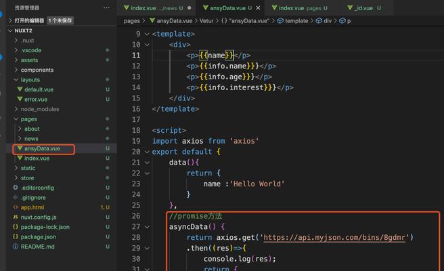444x271 pixels.
Task: Click Vetur in the breadcrumb
Action: point(206,21)
